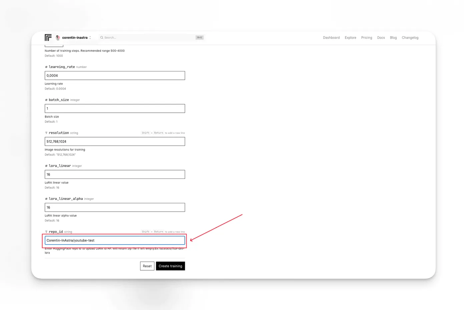
Task: Click the 'Default: 0.0004' text
Action: 55,89
